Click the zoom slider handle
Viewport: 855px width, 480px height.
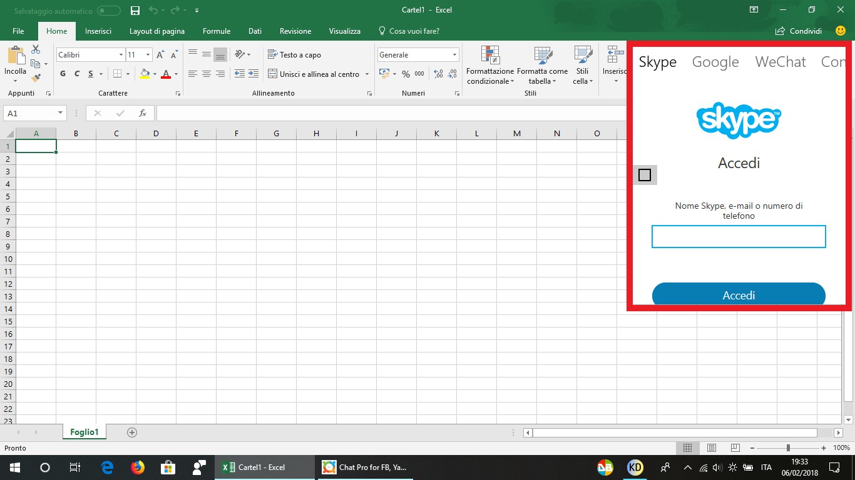point(788,447)
